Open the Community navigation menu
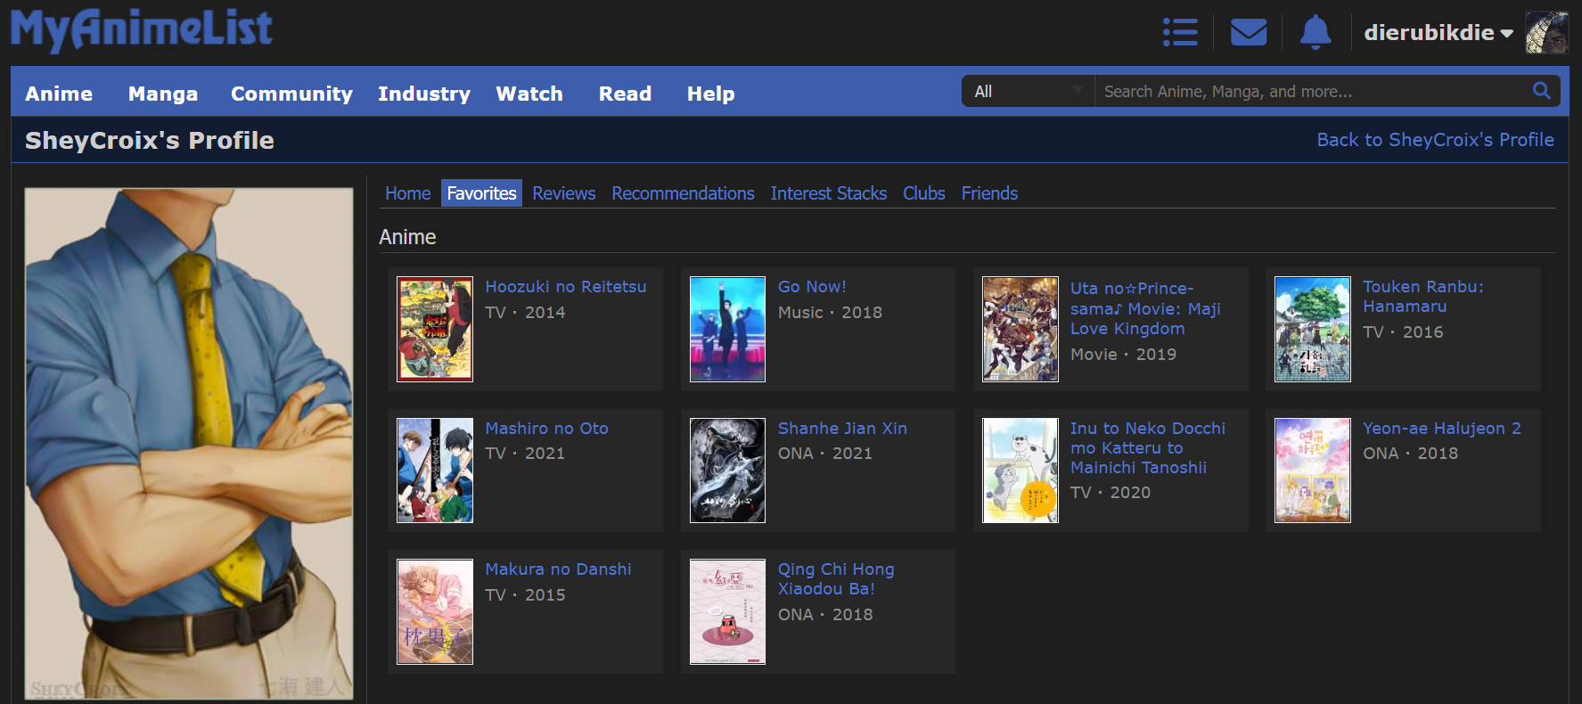Screen dimensions: 1582x704 pos(291,94)
